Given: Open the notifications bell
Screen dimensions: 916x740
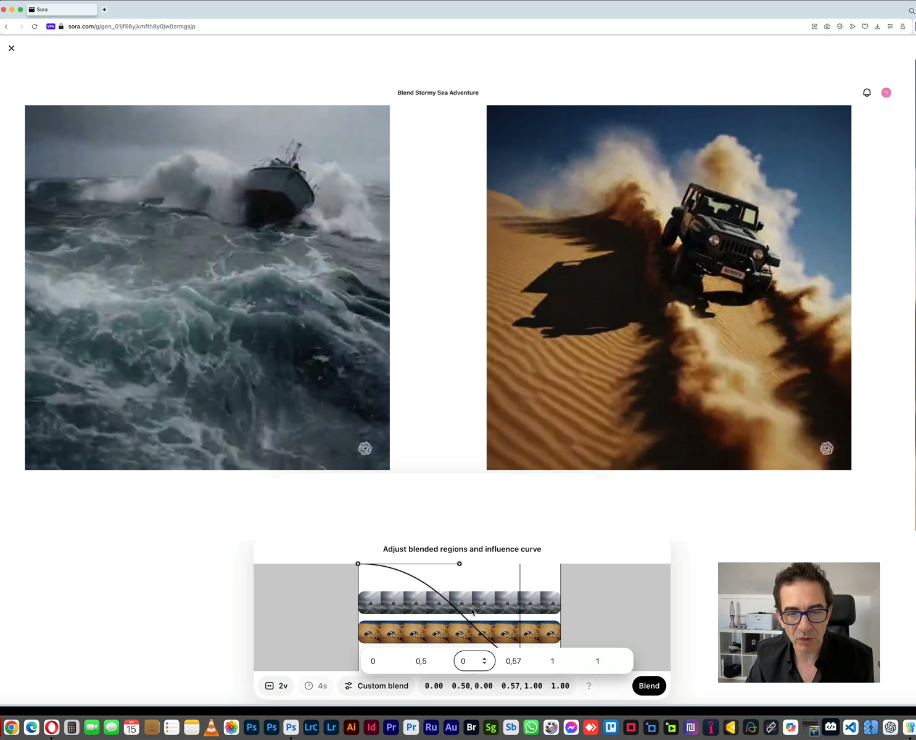Looking at the screenshot, I should click(867, 92).
